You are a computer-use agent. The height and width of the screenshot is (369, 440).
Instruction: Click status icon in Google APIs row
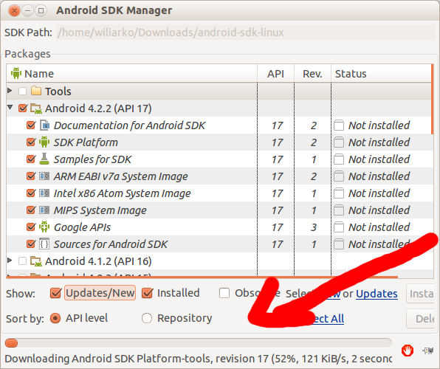339,227
